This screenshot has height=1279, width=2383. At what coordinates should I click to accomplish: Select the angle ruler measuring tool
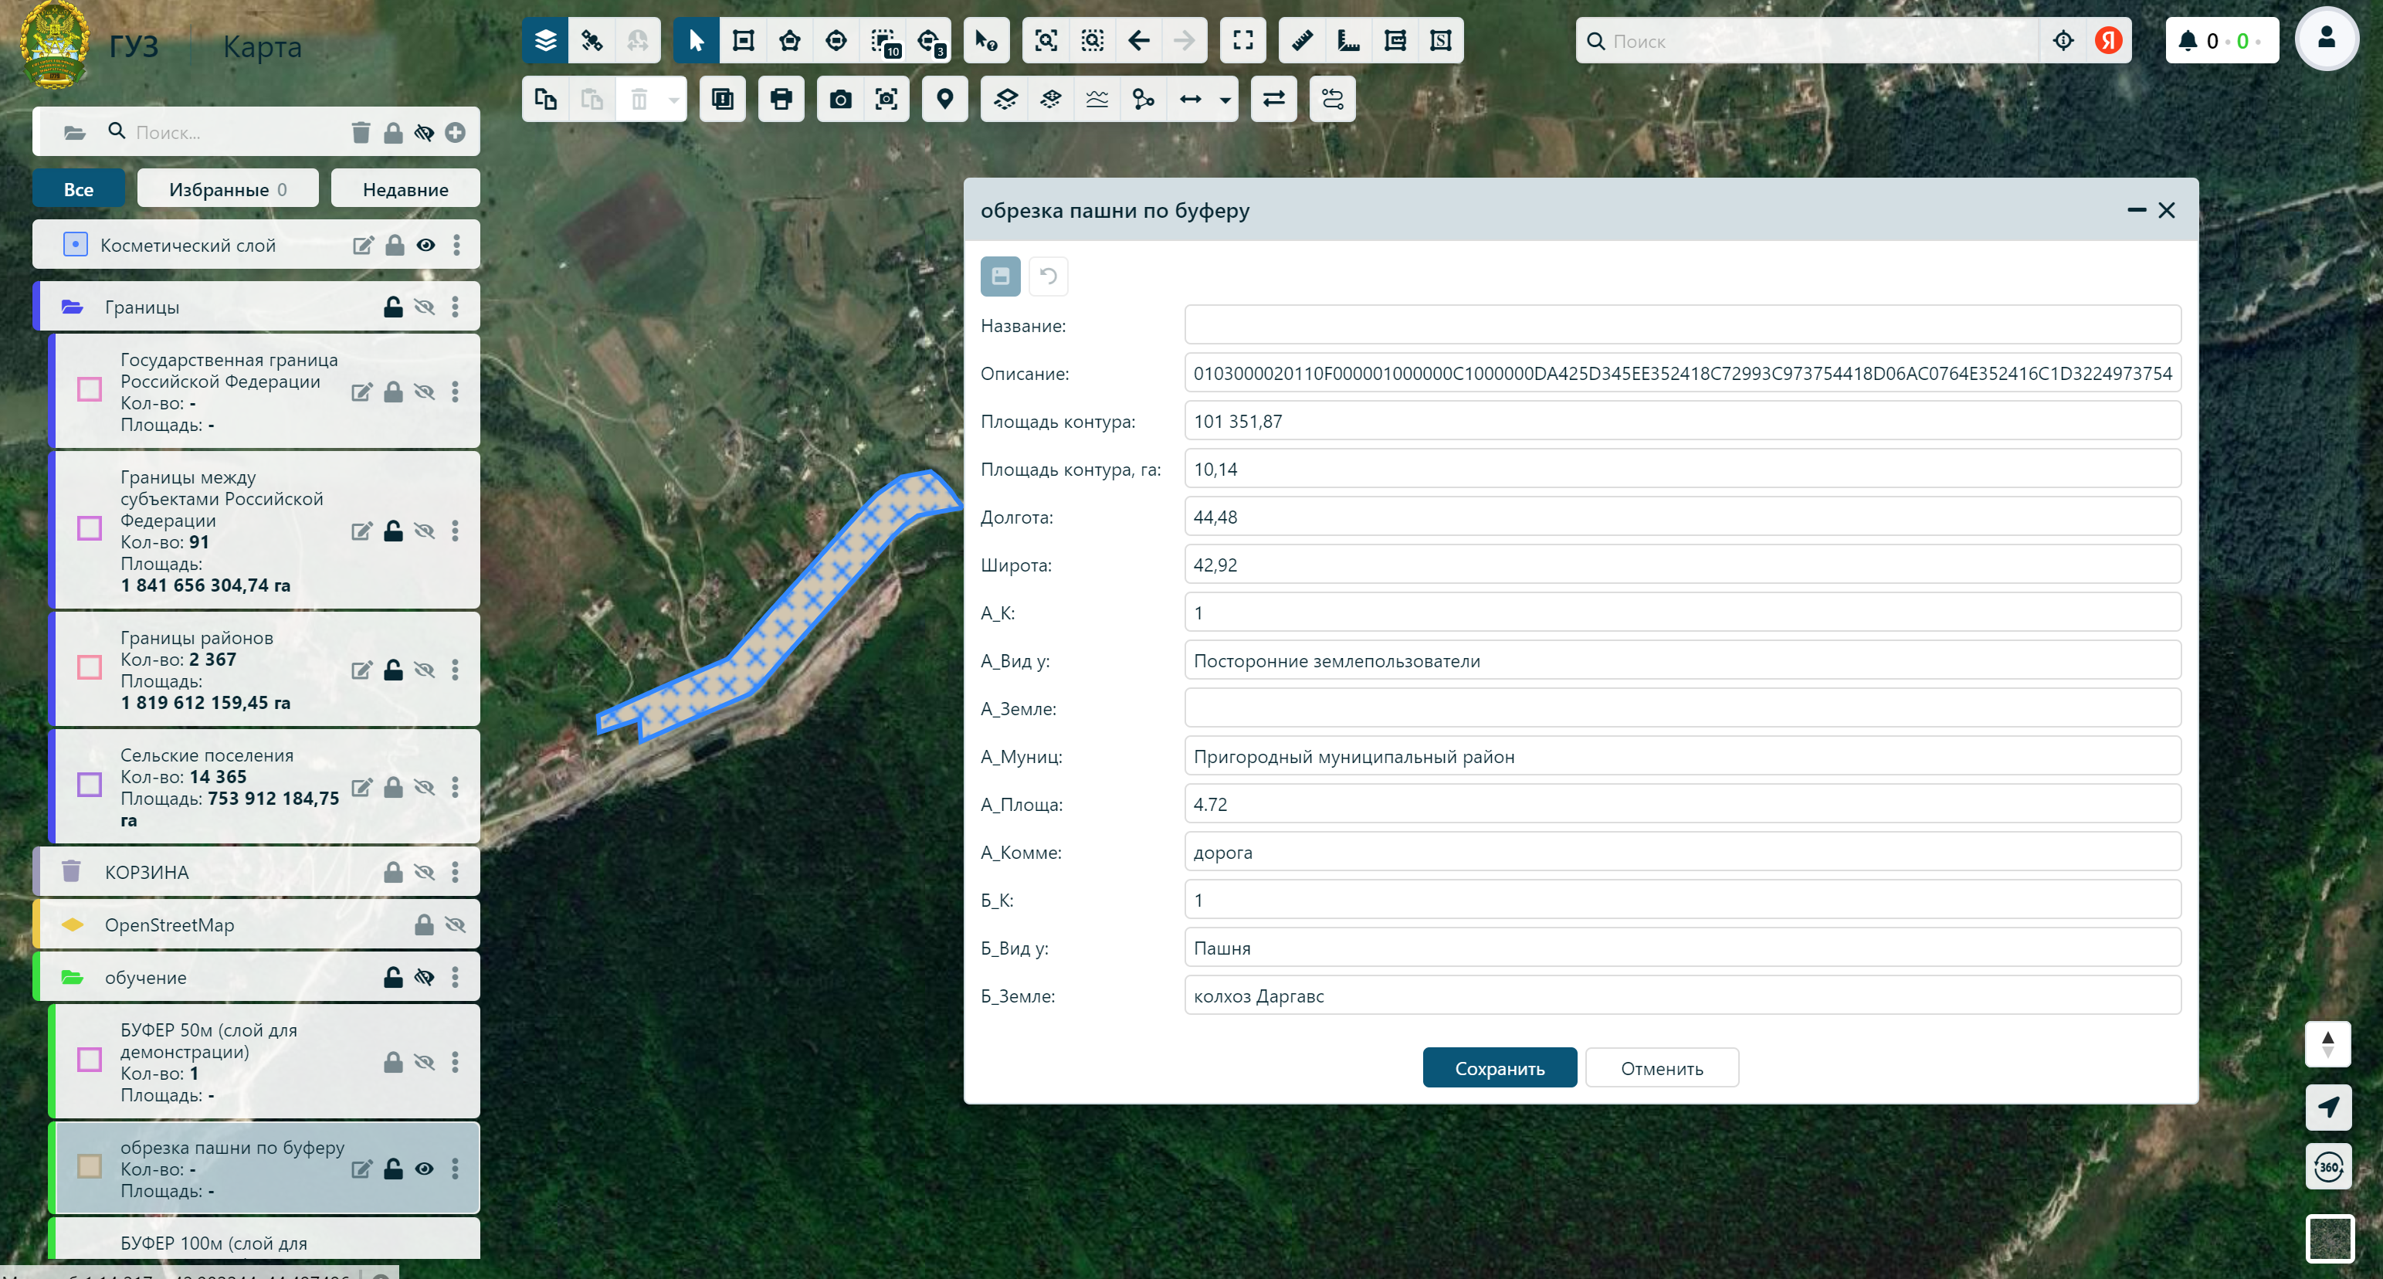click(x=1347, y=41)
